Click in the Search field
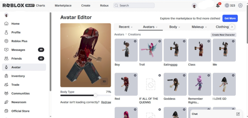This screenshot has width=248, height=118. [134, 6]
